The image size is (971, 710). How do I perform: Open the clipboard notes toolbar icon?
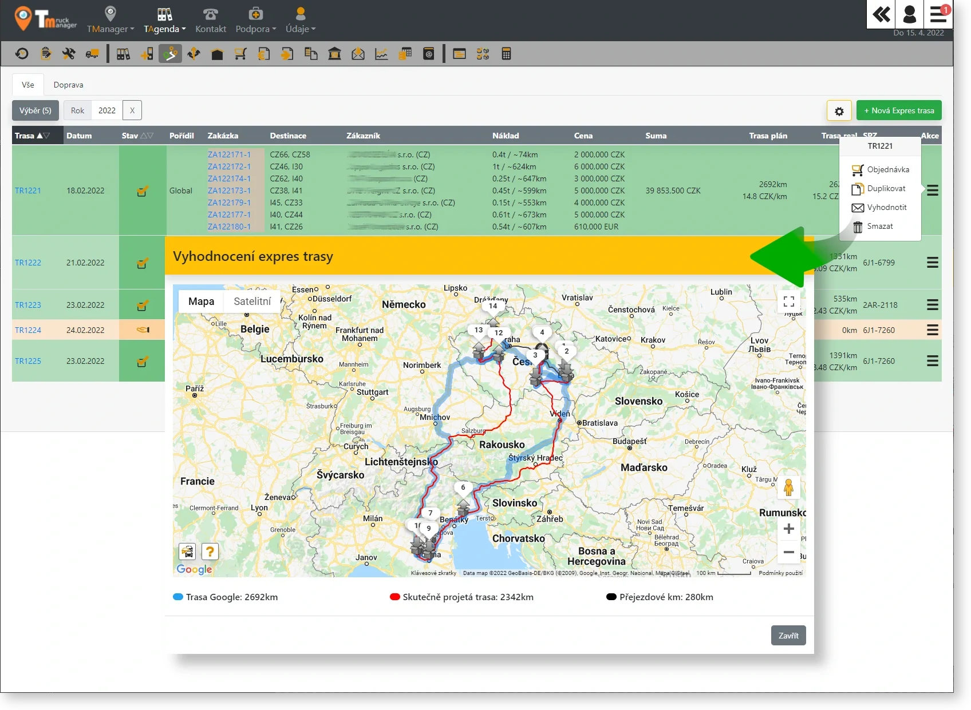coord(46,54)
